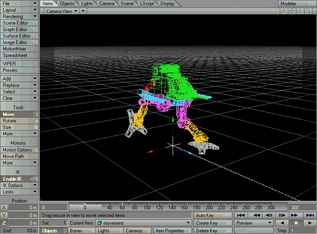
Task: Open the Current Item movement dropdown
Action: (144, 223)
